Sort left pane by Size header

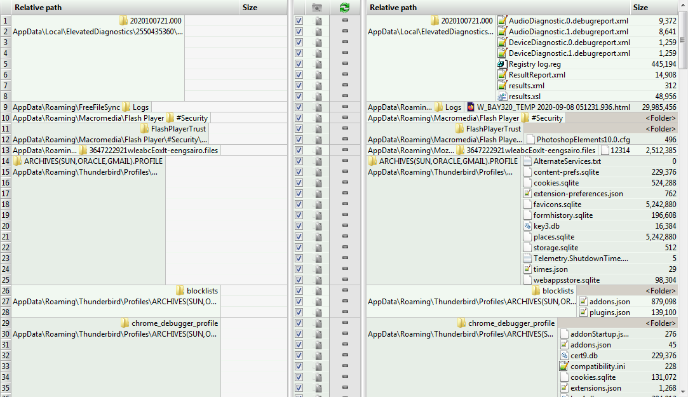pos(263,8)
